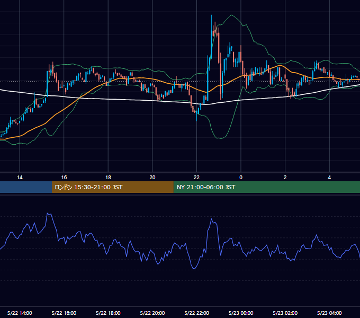
Task: Click the London session band 15:30-21:00 JST
Action: 112,187
